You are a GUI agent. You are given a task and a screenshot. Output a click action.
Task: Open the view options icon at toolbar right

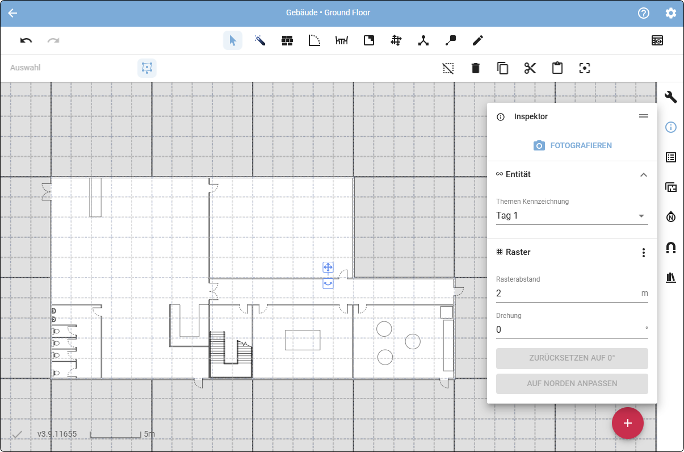[x=657, y=40]
